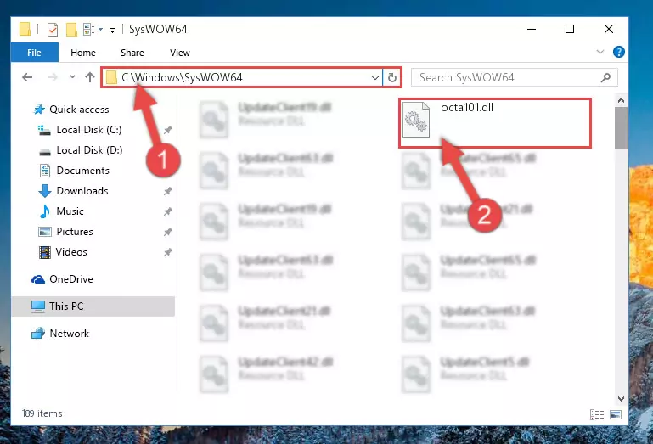
Task: Click the vertical scrollbar thumb
Action: click(621, 128)
